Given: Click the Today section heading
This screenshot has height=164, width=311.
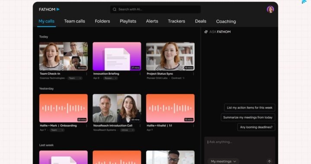Looking at the screenshot, I should [44, 37].
